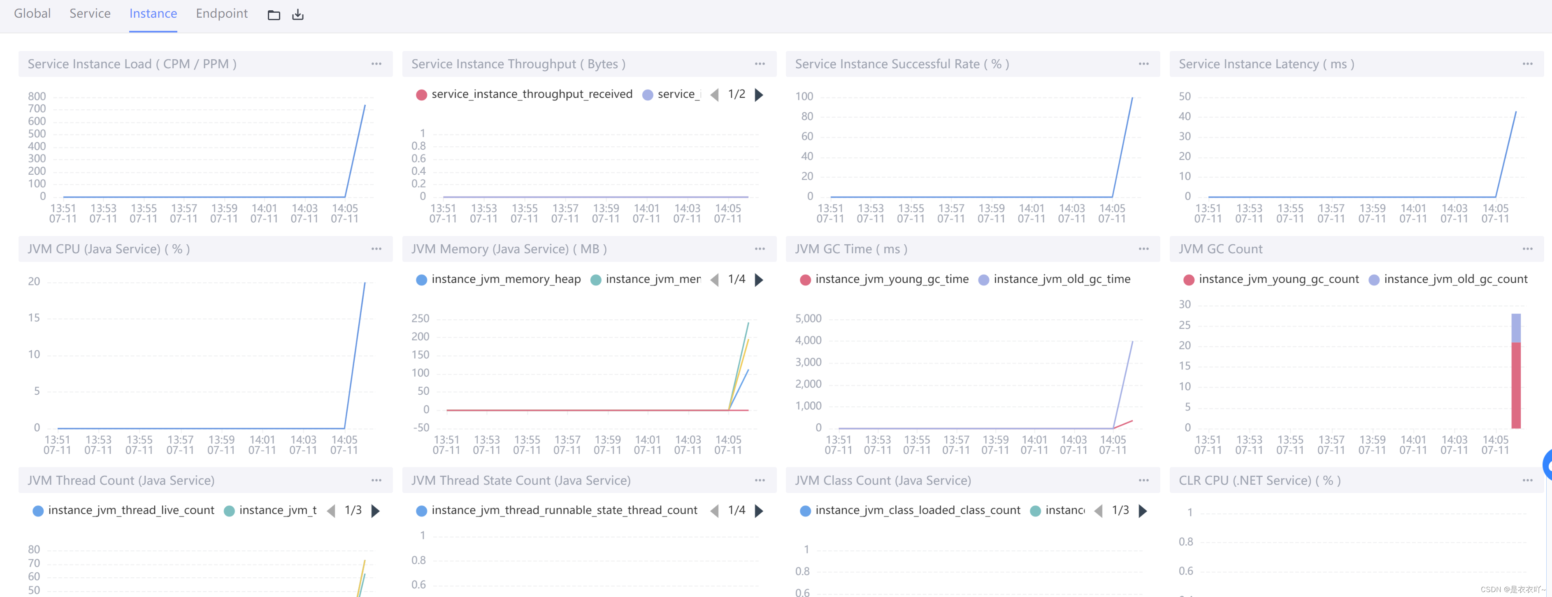Open options menu for Service Instance Successful Rate panel
1552x597 pixels.
[1143, 64]
